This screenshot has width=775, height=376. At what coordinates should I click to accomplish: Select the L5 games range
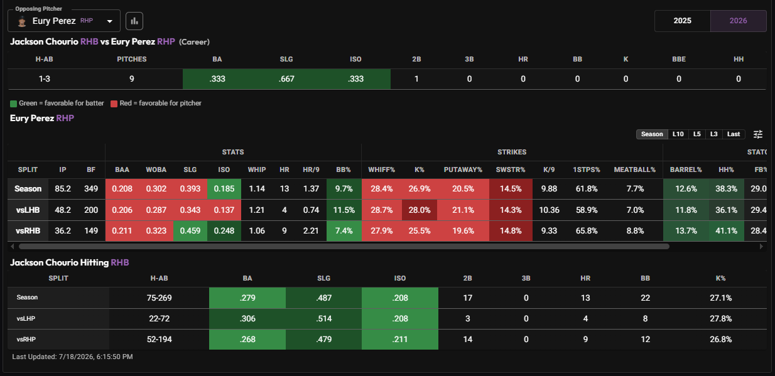(696, 134)
